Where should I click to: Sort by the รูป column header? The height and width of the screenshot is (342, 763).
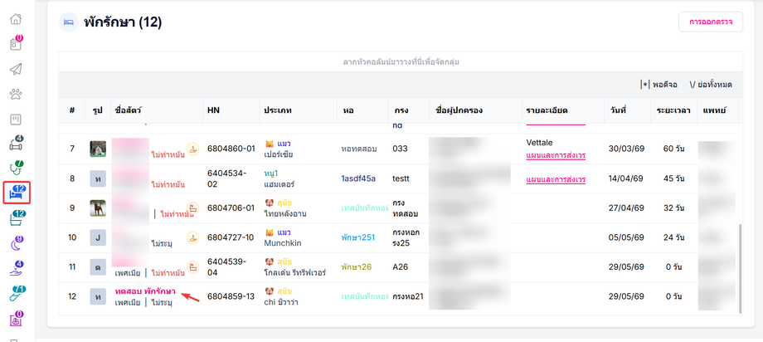pyautogui.click(x=98, y=110)
